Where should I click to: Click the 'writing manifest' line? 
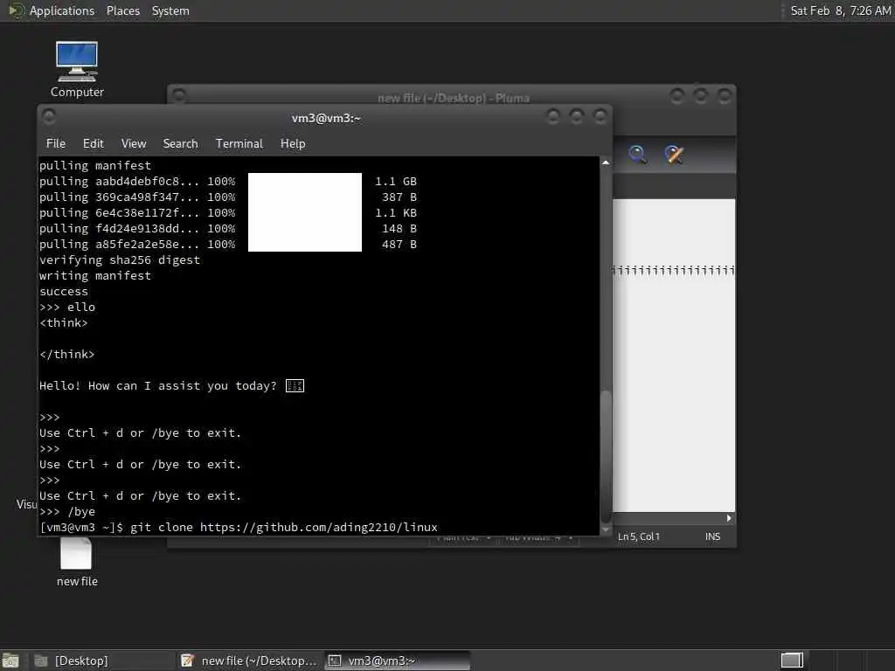[x=94, y=275]
